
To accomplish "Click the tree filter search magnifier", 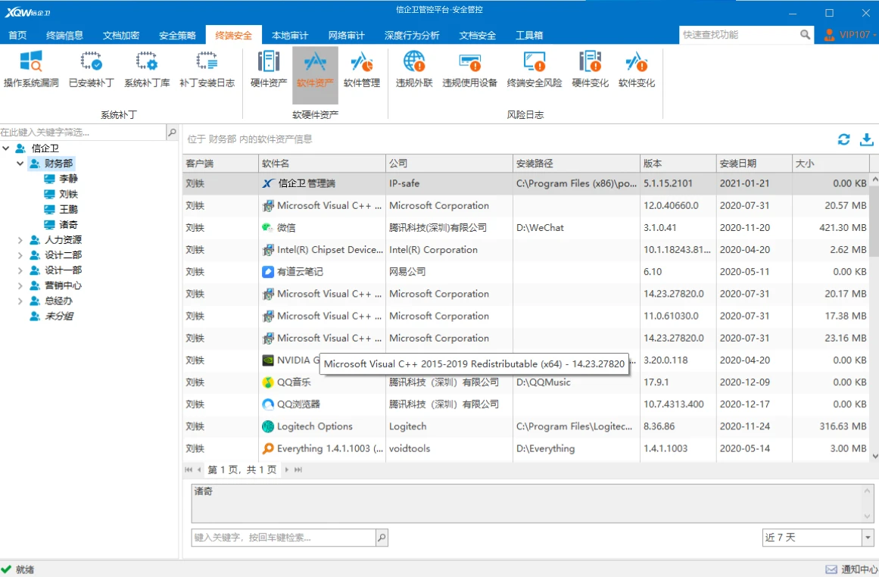I will 172,133.
